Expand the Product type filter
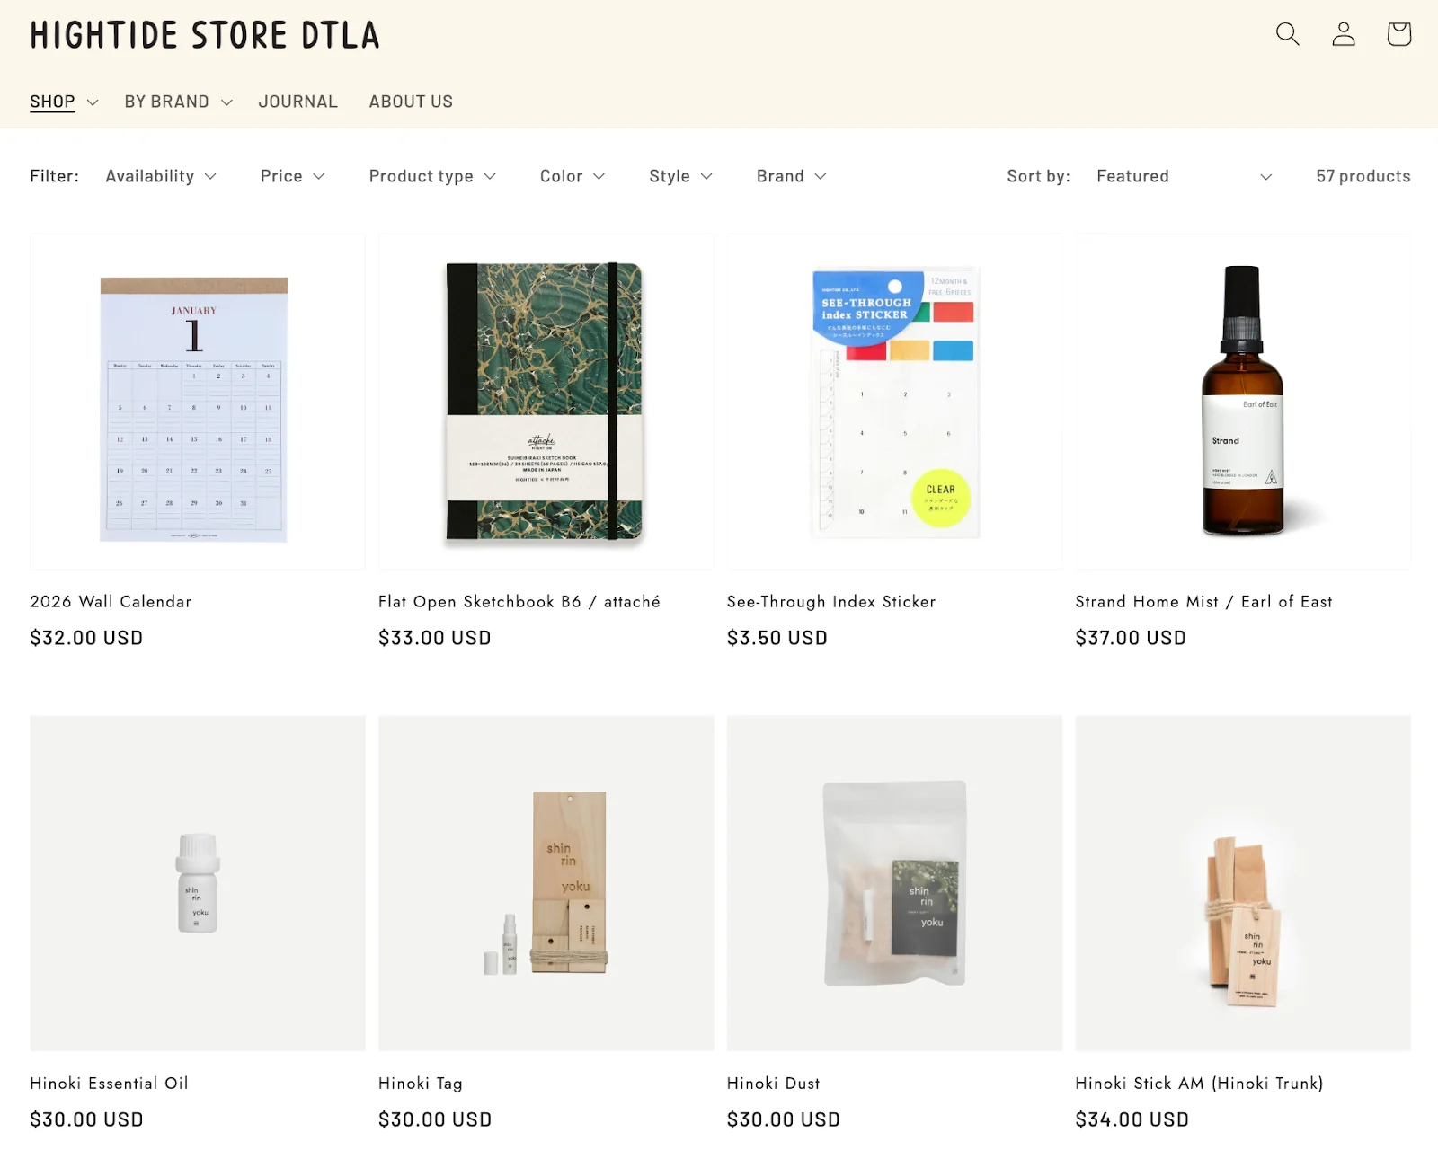Viewport: 1438px width, 1150px height. [x=432, y=176]
